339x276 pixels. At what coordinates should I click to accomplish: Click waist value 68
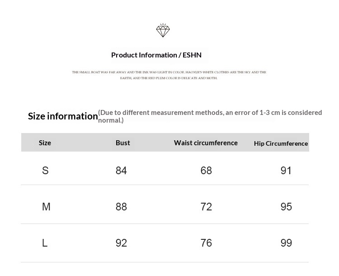tap(206, 171)
